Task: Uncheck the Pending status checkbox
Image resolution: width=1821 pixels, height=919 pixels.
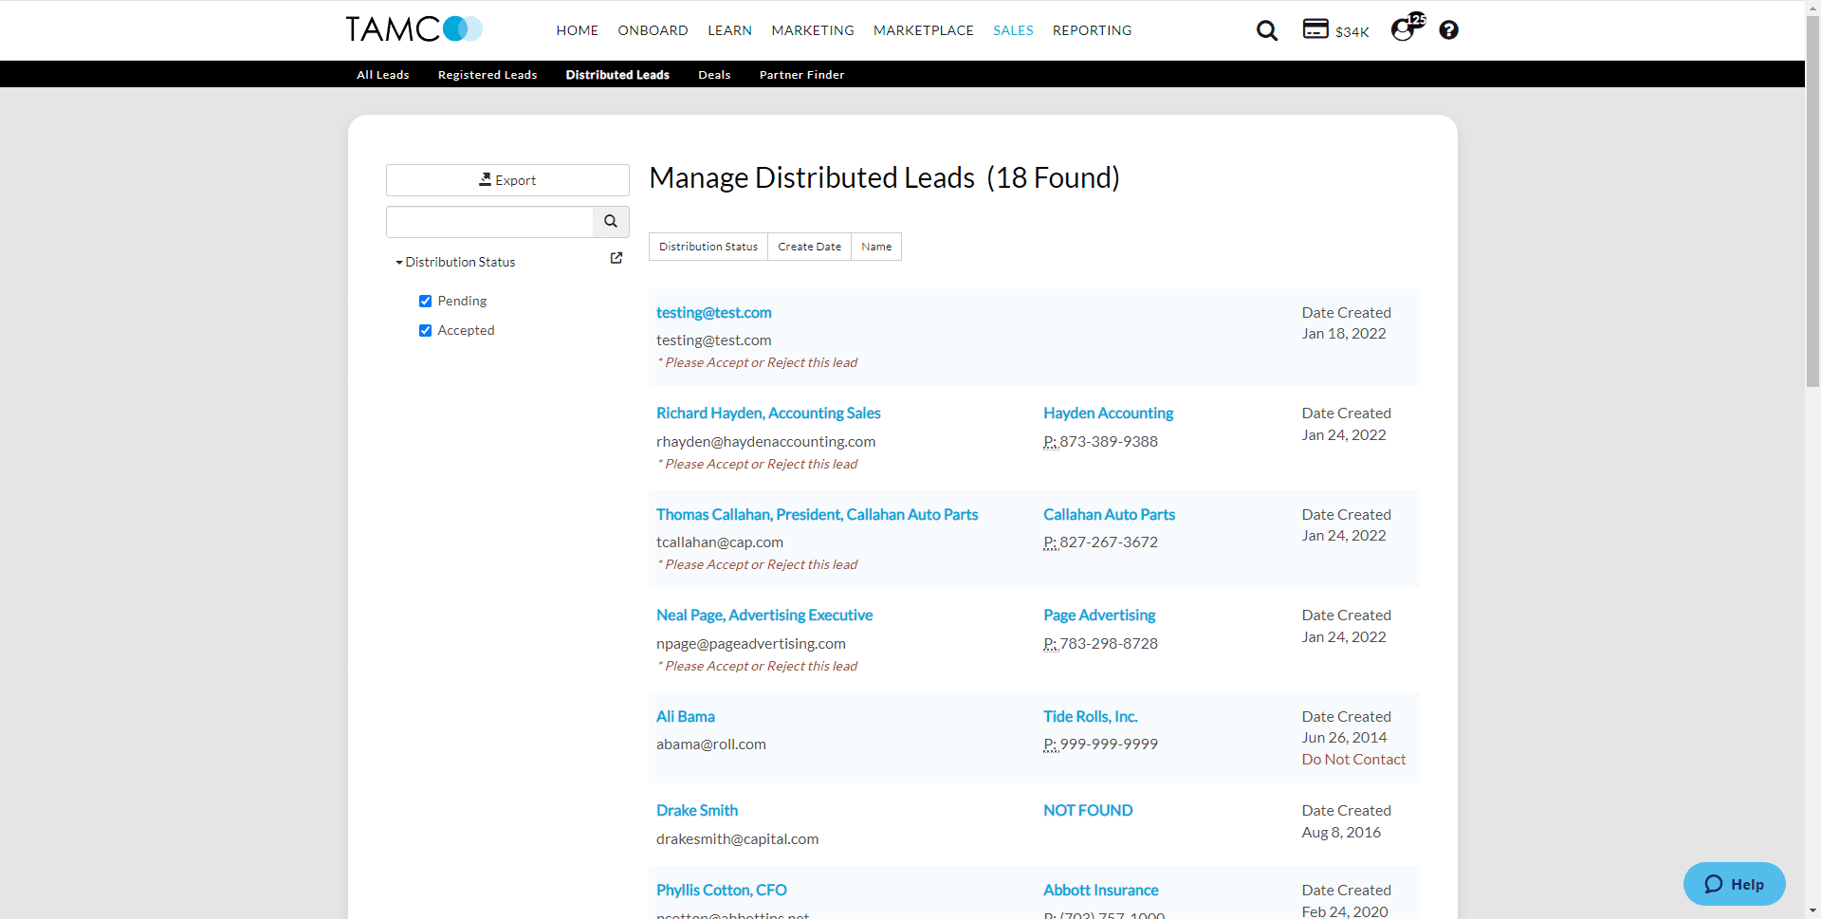Action: pos(425,301)
